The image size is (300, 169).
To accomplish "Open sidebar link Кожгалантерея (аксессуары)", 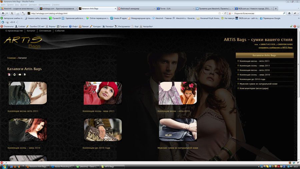I will [x=254, y=88].
